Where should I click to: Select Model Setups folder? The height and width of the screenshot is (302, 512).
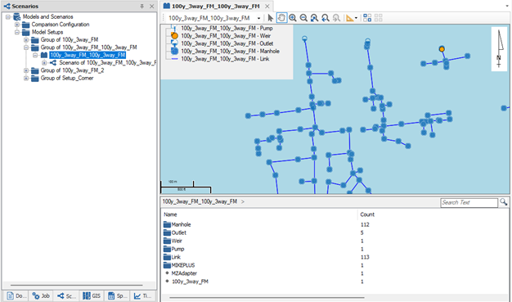tap(47, 32)
